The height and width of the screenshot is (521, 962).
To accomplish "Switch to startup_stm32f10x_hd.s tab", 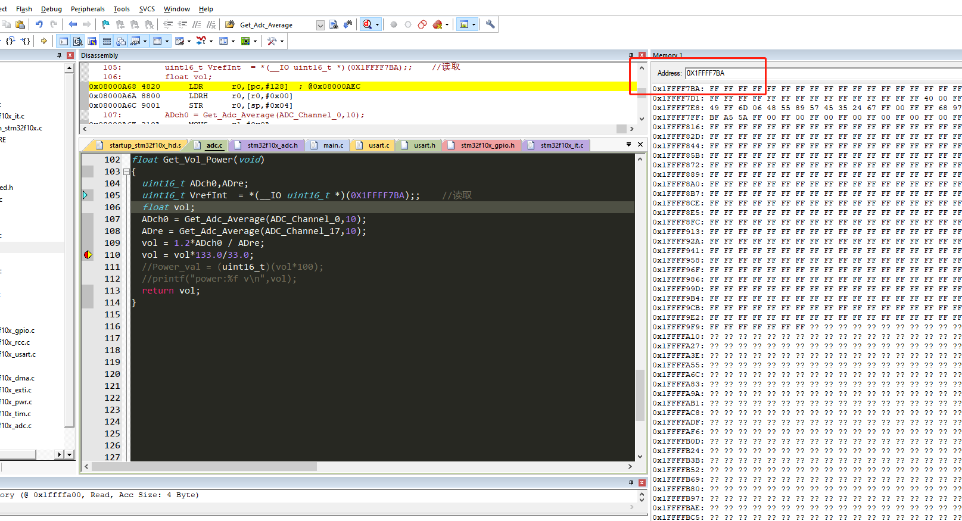I will tap(139, 145).
